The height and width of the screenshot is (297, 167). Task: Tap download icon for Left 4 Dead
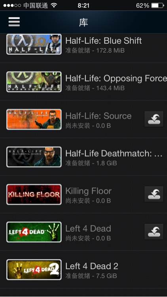[154, 232]
